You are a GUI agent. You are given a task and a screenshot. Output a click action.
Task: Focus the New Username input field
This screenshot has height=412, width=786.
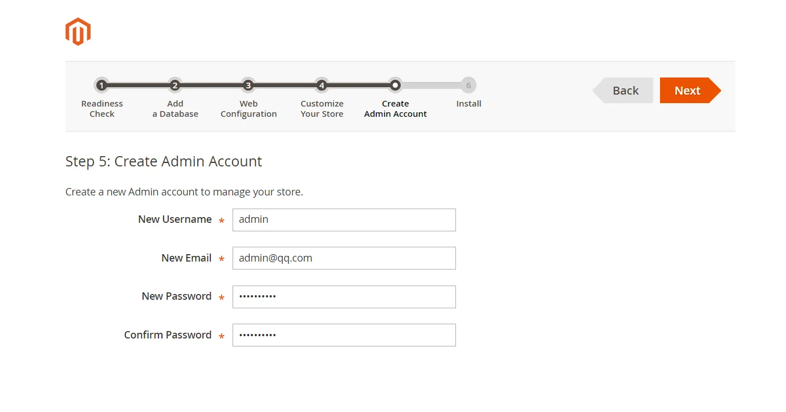click(x=344, y=220)
